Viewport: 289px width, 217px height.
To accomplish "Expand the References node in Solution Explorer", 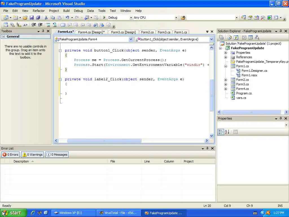I will (225, 57).
